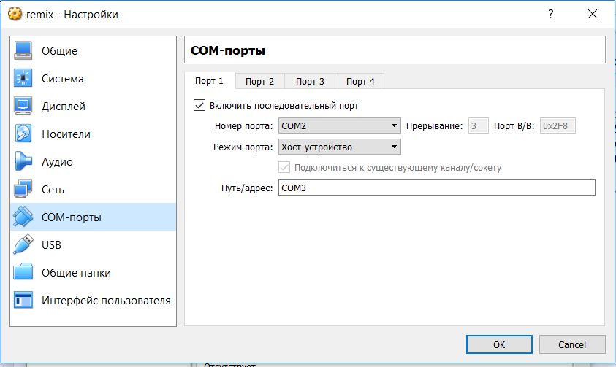The height and width of the screenshot is (367, 616).
Task: Switch to the Порт 3 tab
Action: (x=310, y=82)
